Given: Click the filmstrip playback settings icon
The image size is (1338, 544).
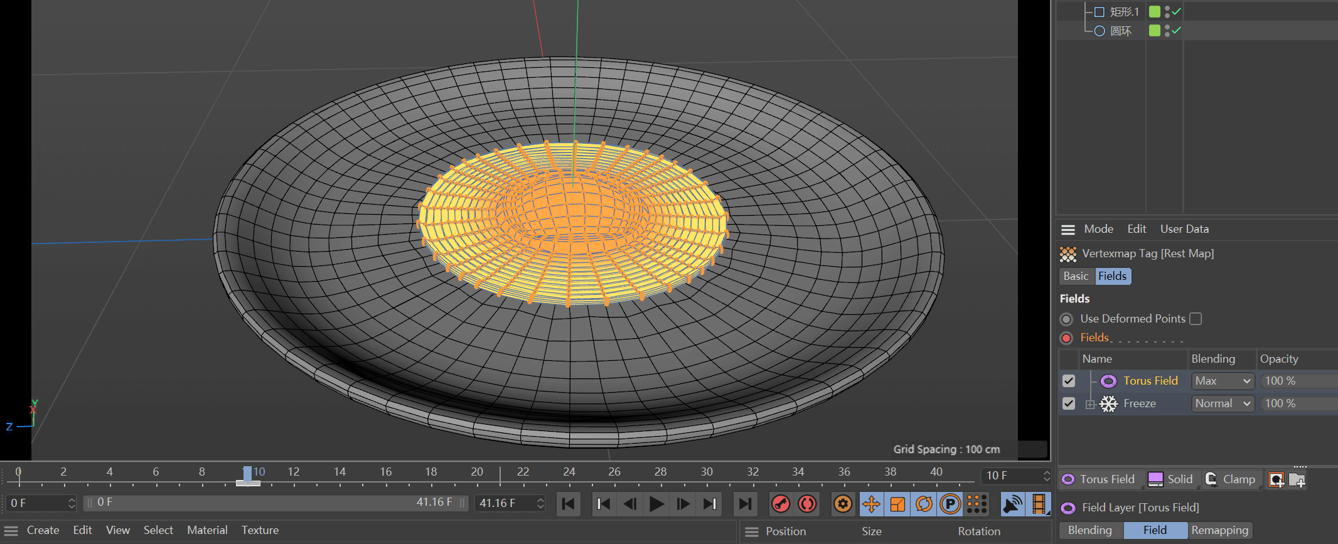Looking at the screenshot, I should (x=1039, y=504).
